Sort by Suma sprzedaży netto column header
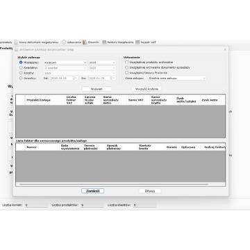Viewport: 250px width, 250px height. (x=114, y=100)
